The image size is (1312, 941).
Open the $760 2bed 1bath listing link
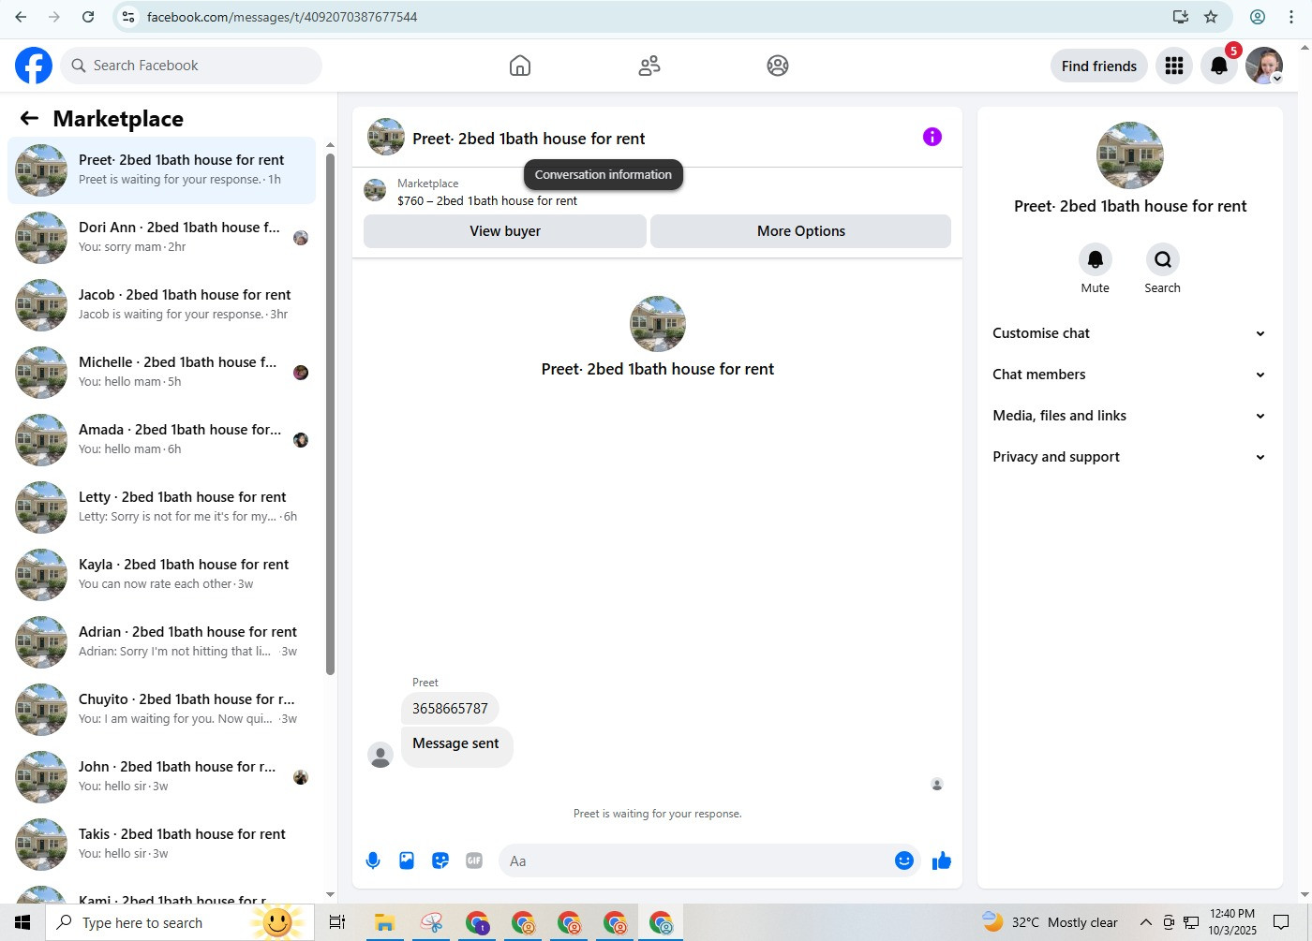click(487, 200)
